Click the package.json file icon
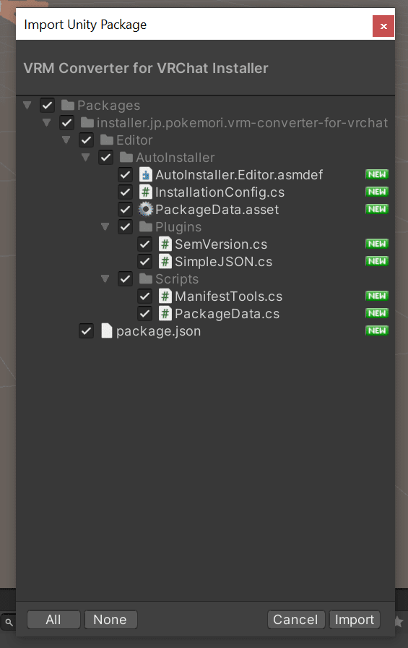This screenshot has height=648, width=408. (106, 331)
